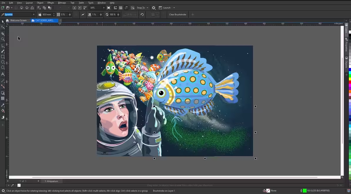Toggle show guidelines button

pos(125,8)
